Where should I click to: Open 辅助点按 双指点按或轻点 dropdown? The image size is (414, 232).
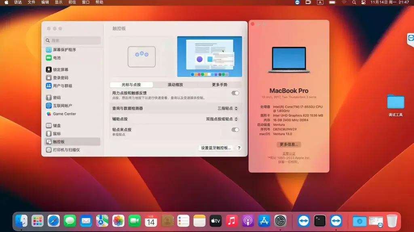pyautogui.click(x=222, y=119)
